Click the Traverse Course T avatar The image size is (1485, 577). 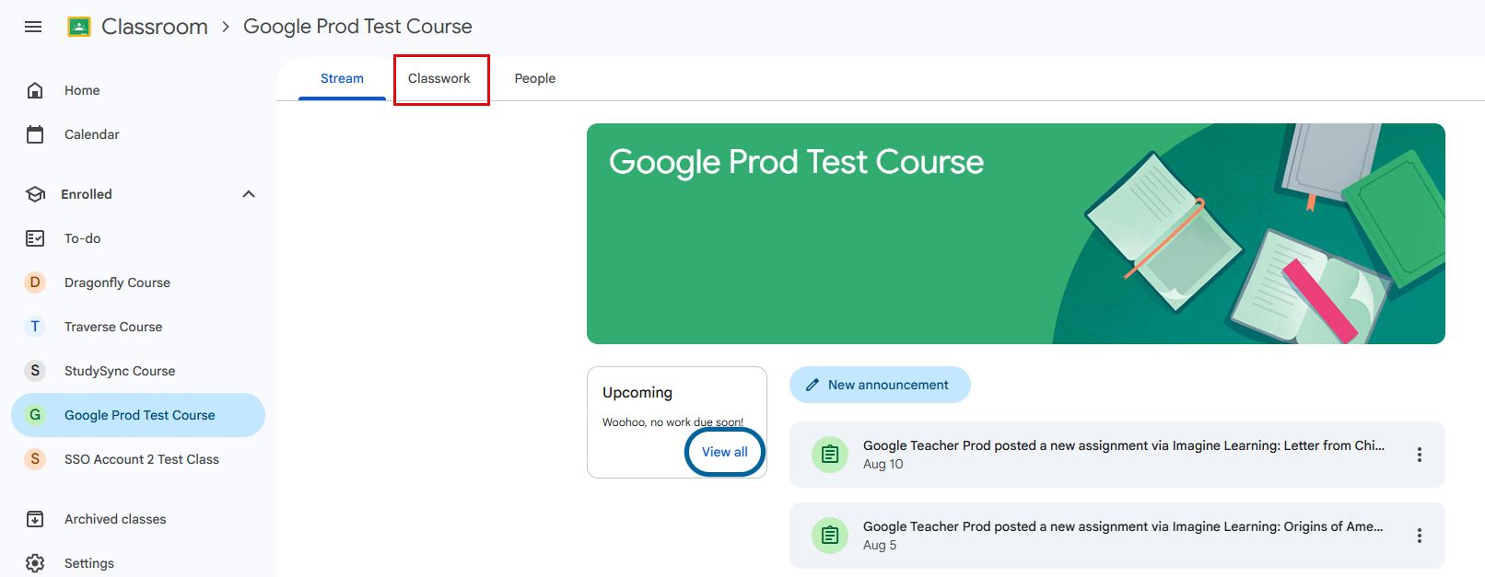[x=35, y=327]
